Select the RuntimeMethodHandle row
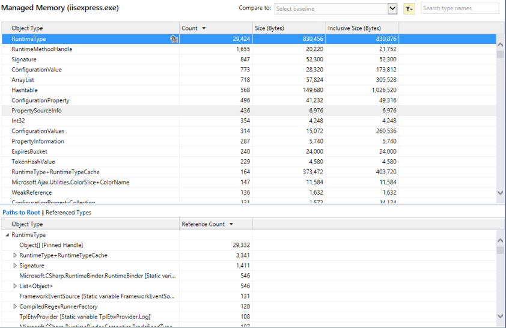Image resolution: width=506 pixels, height=328 pixels. pos(249,49)
